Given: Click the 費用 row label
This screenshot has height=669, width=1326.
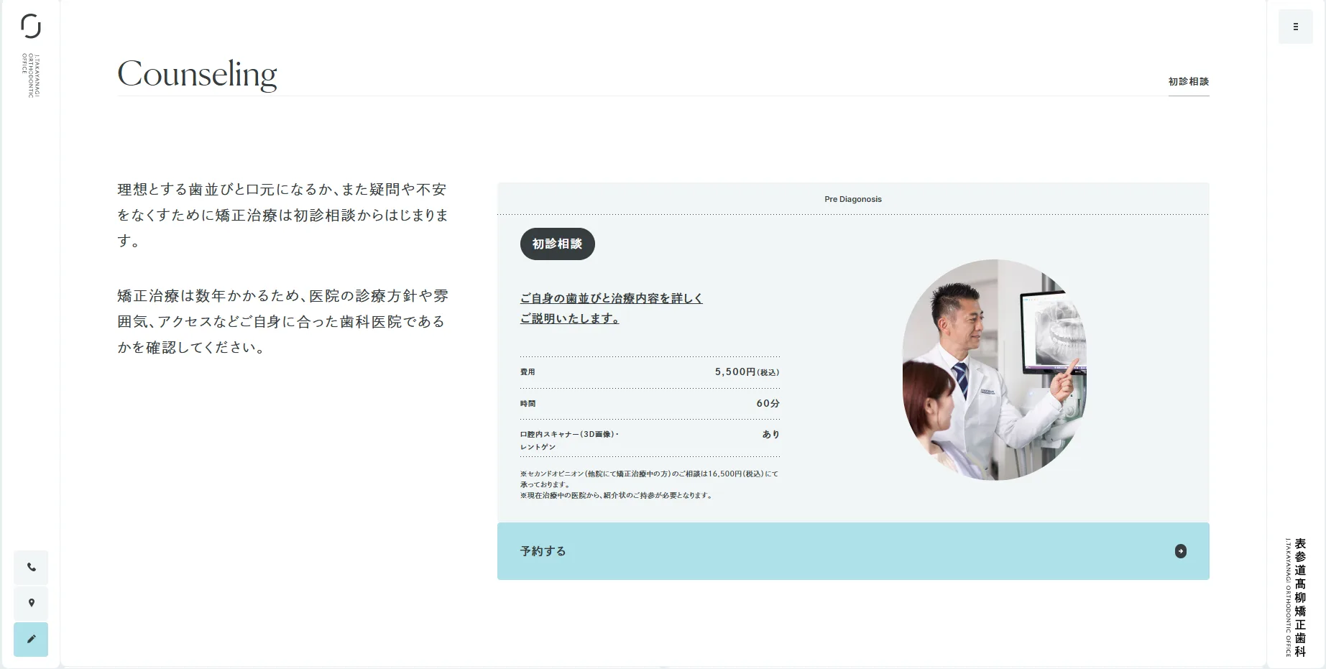Looking at the screenshot, I should pos(528,372).
